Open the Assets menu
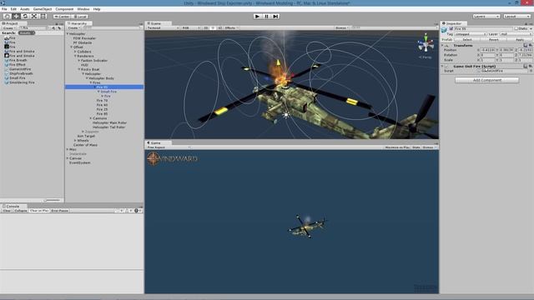Screen dimensions: 534x300 pyautogui.click(x=25, y=9)
